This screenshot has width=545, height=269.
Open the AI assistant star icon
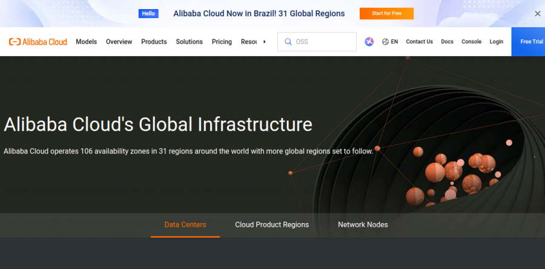click(x=369, y=42)
